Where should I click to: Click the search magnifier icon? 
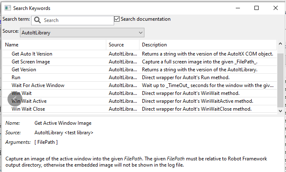[x=37, y=20]
